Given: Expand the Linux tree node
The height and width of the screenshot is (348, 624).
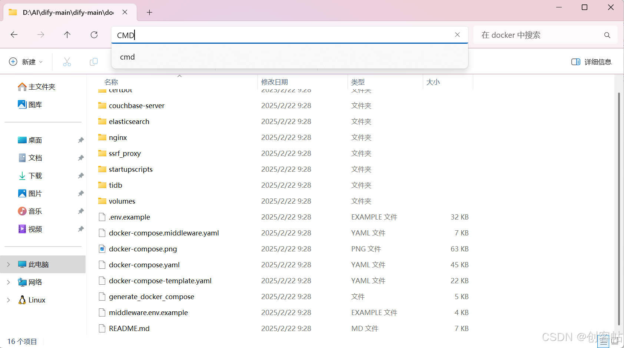Looking at the screenshot, I should coord(9,300).
